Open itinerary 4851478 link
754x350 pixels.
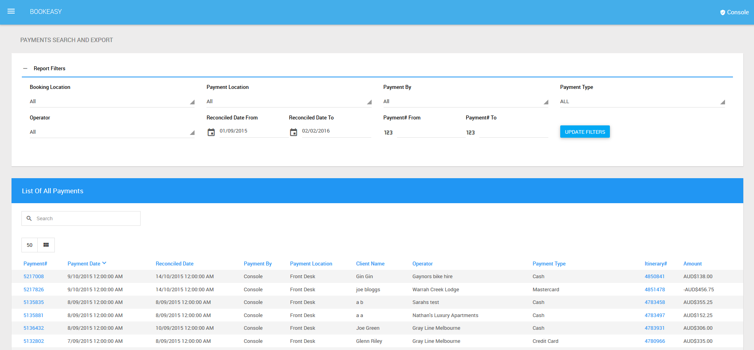[x=655, y=290]
